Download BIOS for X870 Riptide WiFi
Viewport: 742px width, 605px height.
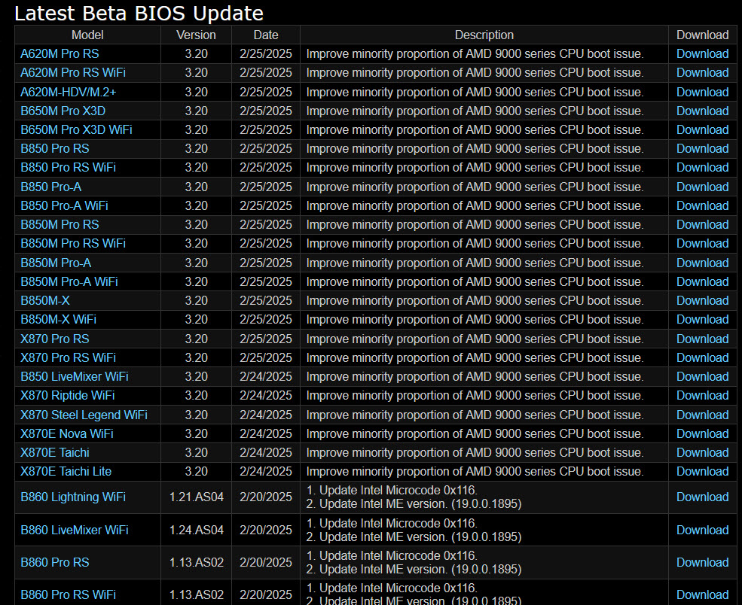[x=702, y=396]
